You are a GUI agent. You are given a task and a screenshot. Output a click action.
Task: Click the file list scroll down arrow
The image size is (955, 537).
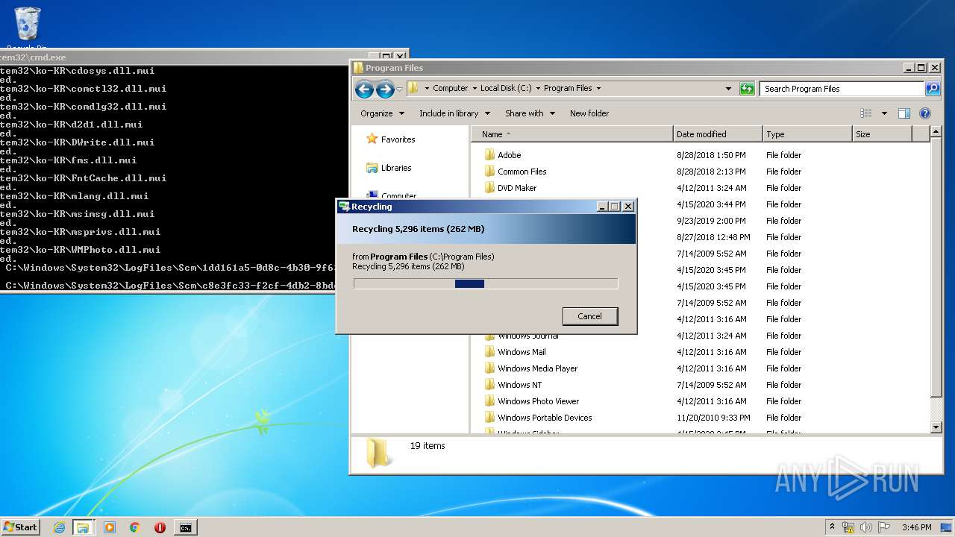coord(937,427)
